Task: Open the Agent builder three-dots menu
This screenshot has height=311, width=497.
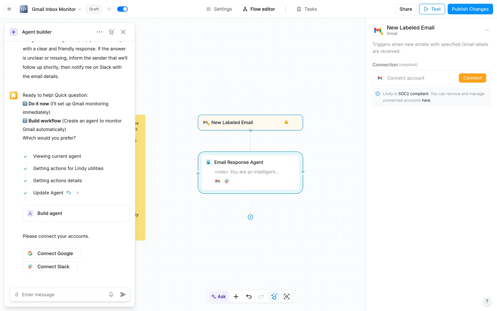Action: coord(99,32)
